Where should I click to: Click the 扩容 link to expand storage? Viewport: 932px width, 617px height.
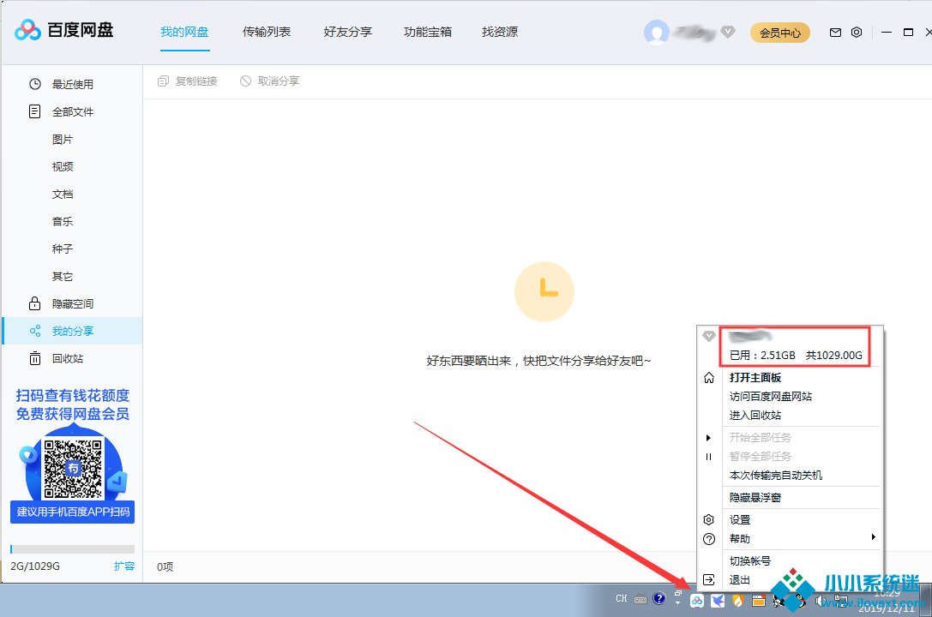124,566
